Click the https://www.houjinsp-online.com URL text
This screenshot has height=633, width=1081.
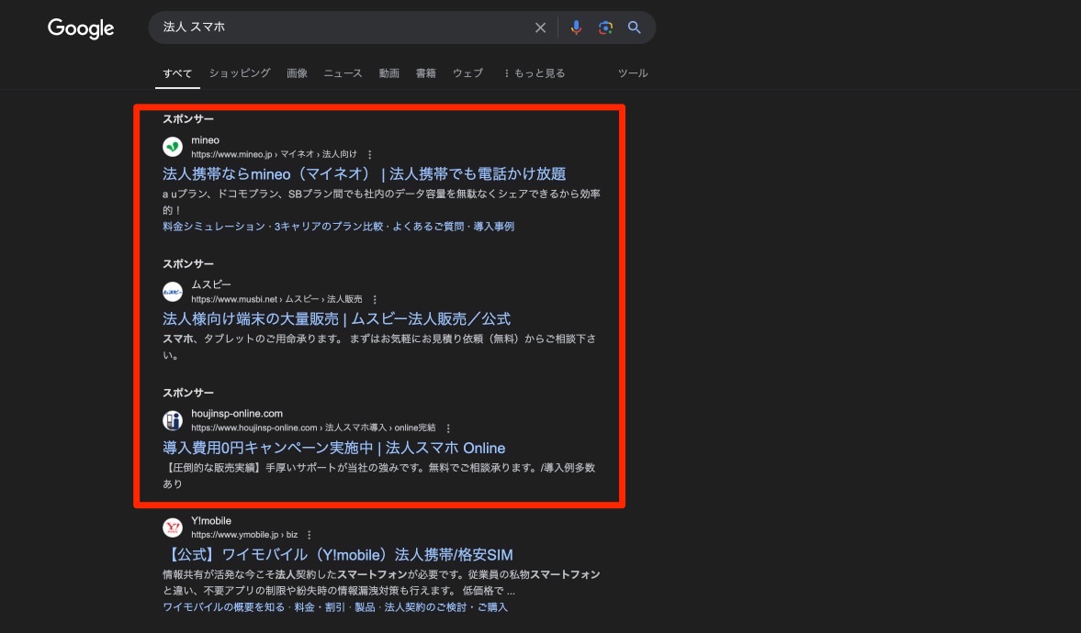253,428
